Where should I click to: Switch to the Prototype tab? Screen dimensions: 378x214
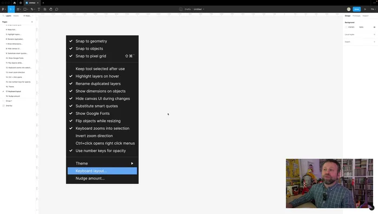pos(356,16)
